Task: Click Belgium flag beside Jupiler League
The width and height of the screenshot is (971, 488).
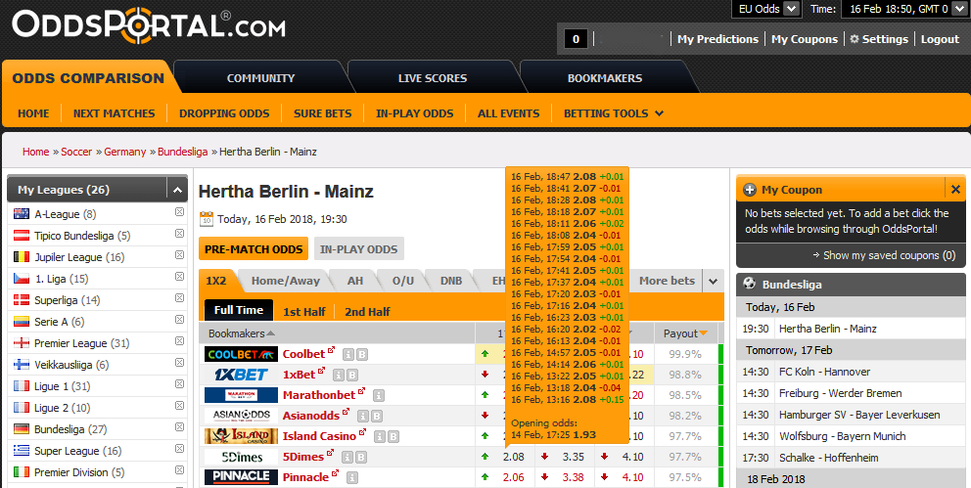Action: [22, 256]
